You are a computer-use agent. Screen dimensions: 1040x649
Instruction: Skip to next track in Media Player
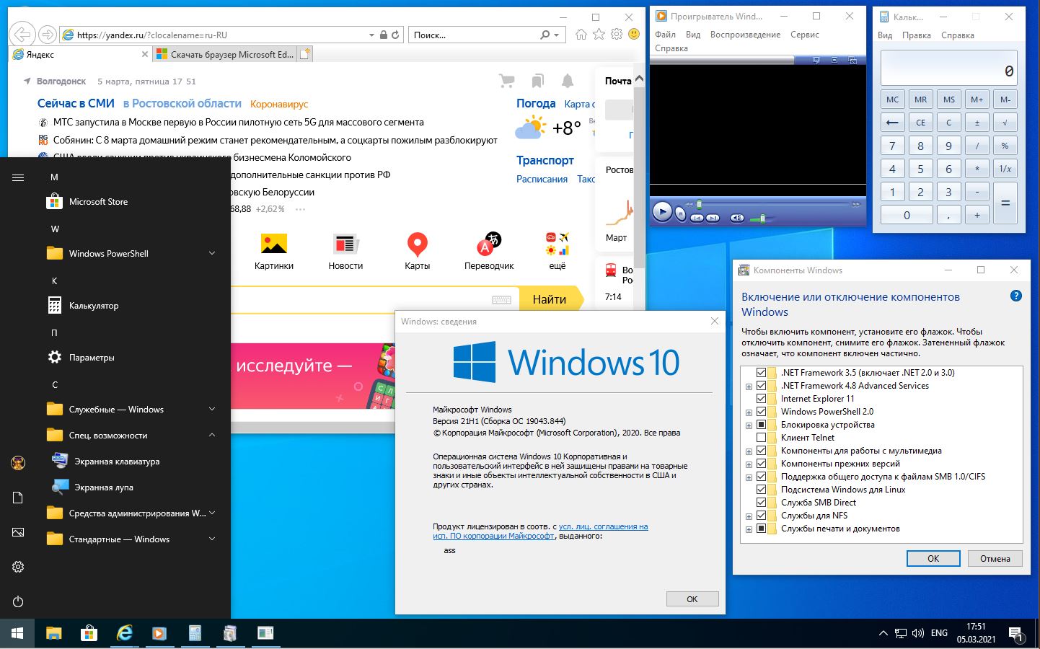(713, 217)
